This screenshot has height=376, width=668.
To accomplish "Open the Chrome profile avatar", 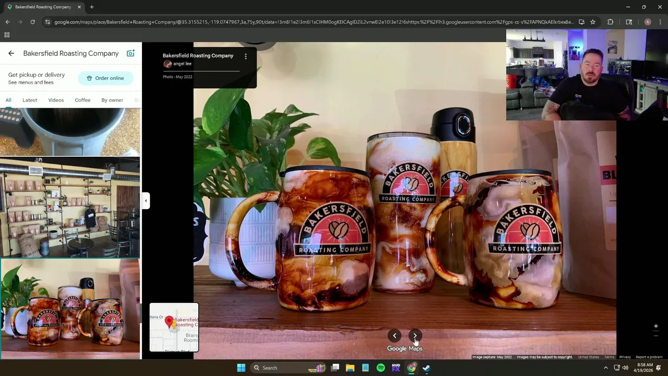I will pyautogui.click(x=648, y=22).
